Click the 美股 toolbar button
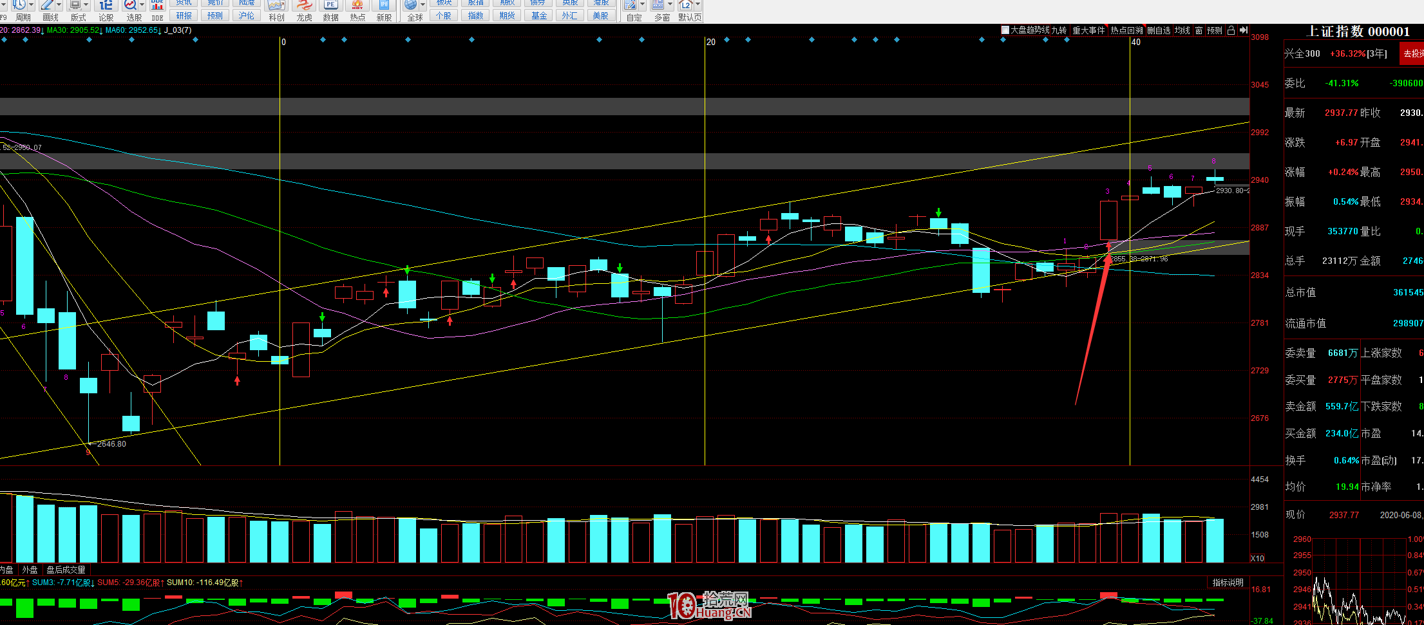Image resolution: width=1424 pixels, height=625 pixels. coord(600,15)
